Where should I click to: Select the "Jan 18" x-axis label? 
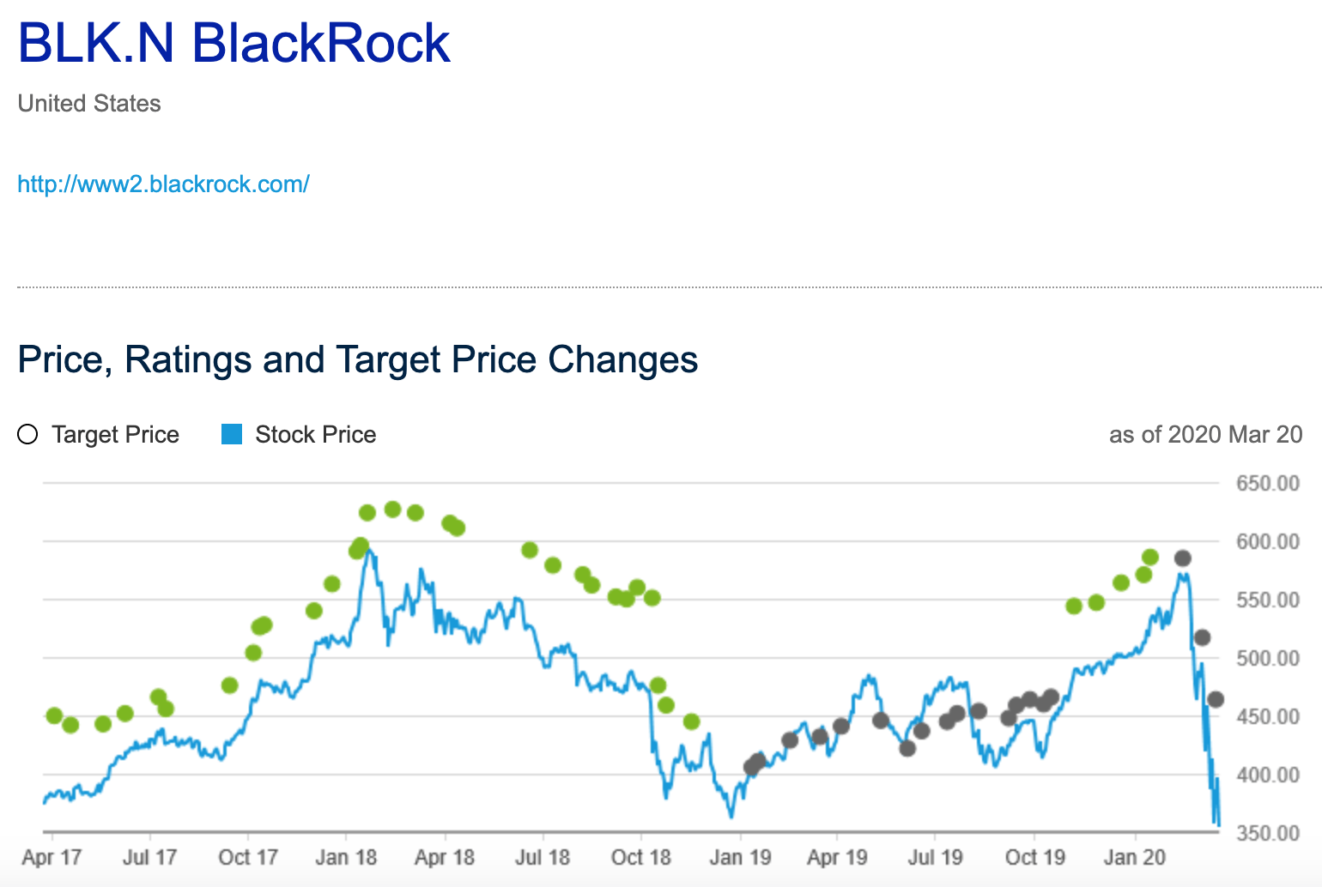346,857
